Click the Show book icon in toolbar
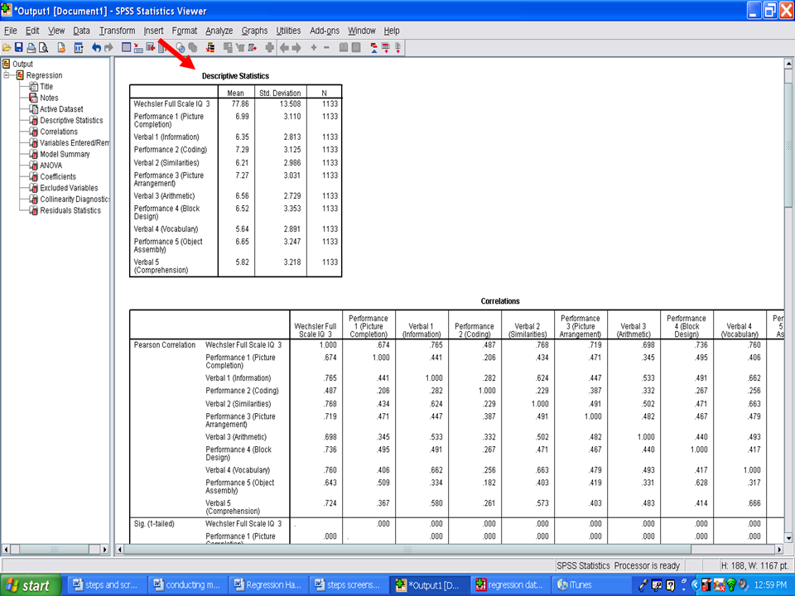 344,48
